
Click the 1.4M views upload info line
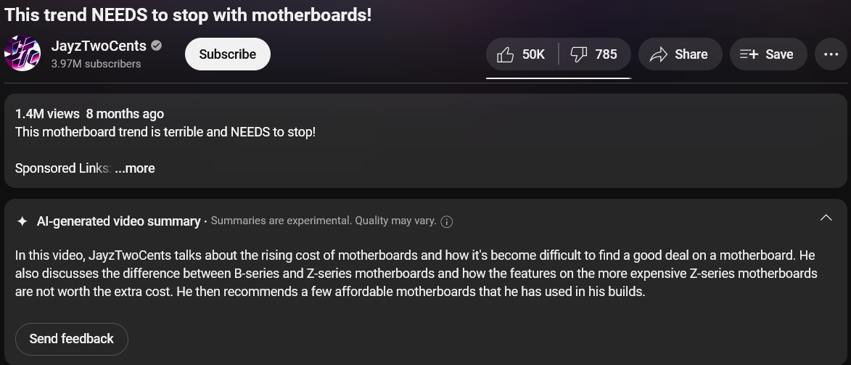click(89, 114)
